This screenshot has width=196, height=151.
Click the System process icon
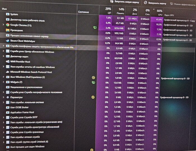[8, 14]
